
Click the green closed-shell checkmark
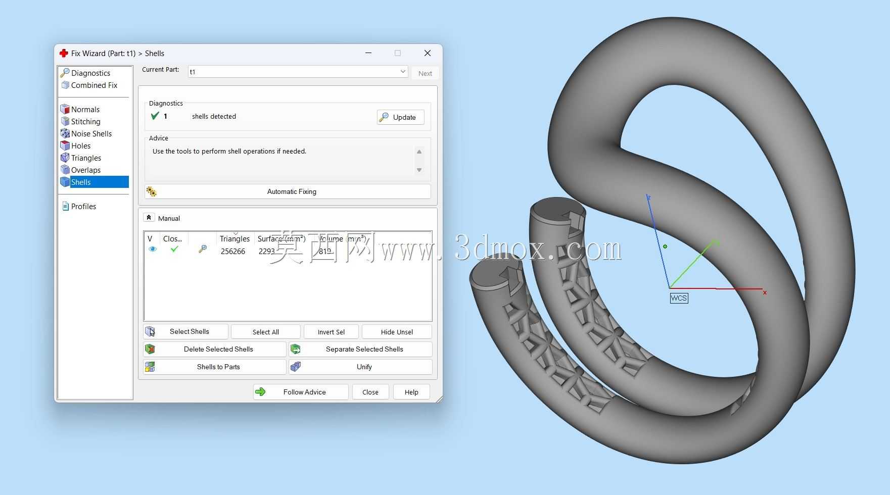click(174, 249)
